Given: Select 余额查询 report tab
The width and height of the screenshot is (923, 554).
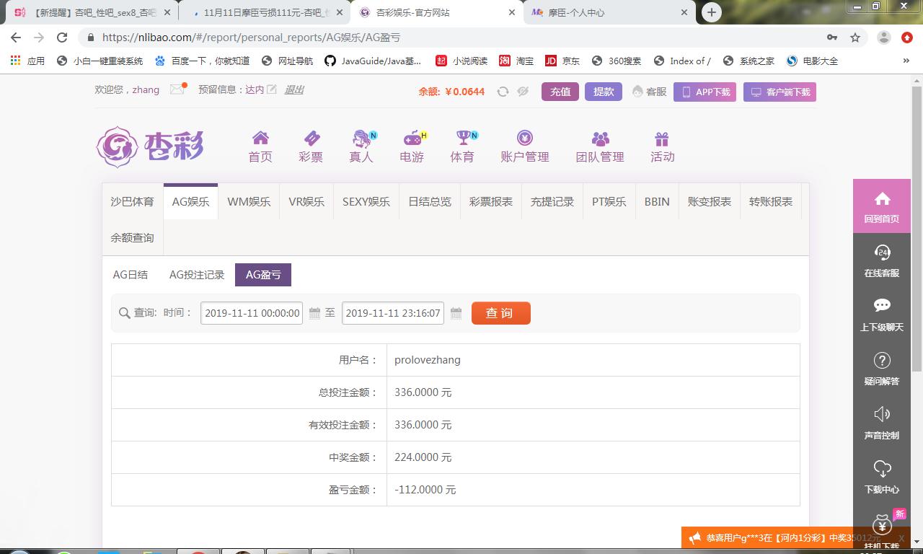Looking at the screenshot, I should click(x=132, y=238).
